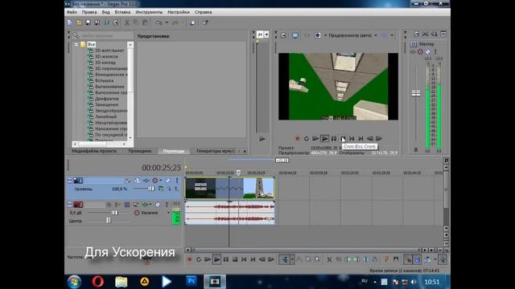Collapse the Все folder in transitions tree
The height and width of the screenshot is (289, 515).
coord(76,44)
